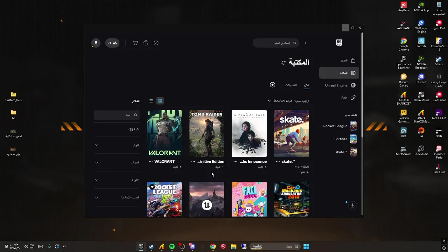Refresh the library with the sync icon
This screenshot has width=448, height=252.
click(x=283, y=63)
